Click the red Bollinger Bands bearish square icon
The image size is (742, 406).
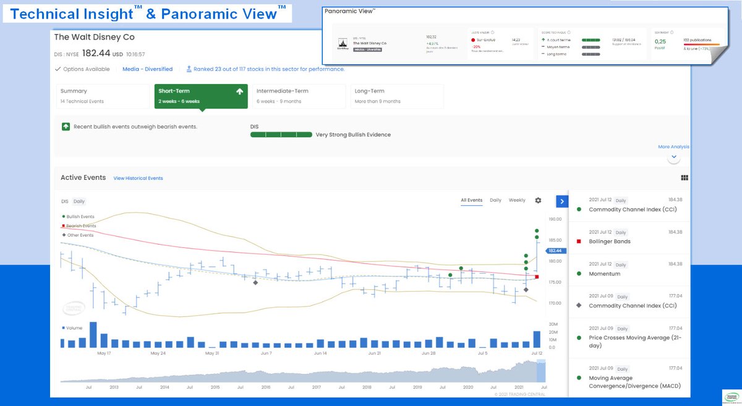tap(578, 242)
